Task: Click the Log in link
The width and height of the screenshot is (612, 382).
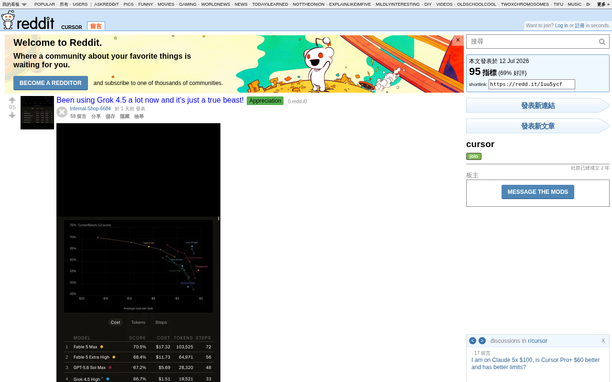Action: pos(561,26)
